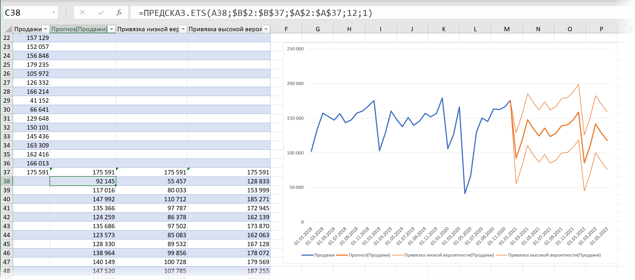This screenshot has height=280, width=635.
Task: Click cell with value 66 641
Action: click(x=32, y=109)
